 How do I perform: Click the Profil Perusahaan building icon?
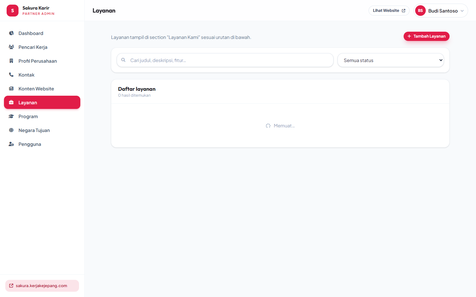[11, 61]
